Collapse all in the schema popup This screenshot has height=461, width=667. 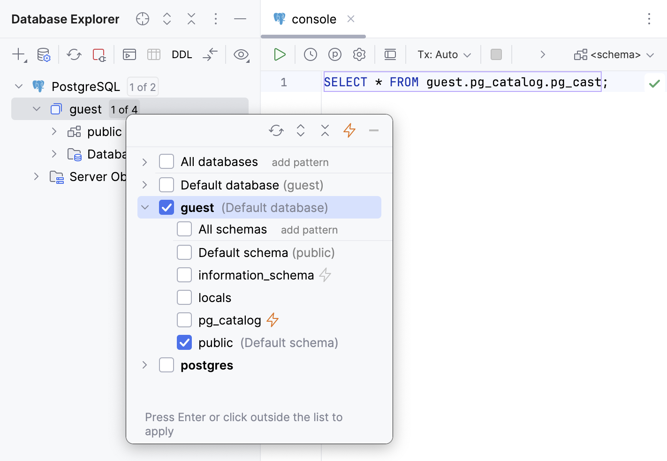(x=325, y=131)
